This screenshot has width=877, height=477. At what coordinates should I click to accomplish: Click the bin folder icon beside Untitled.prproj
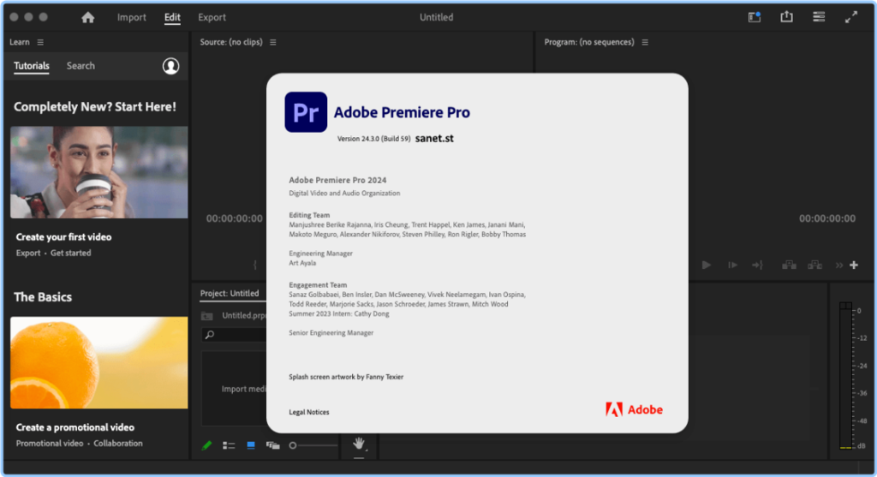pyautogui.click(x=207, y=316)
